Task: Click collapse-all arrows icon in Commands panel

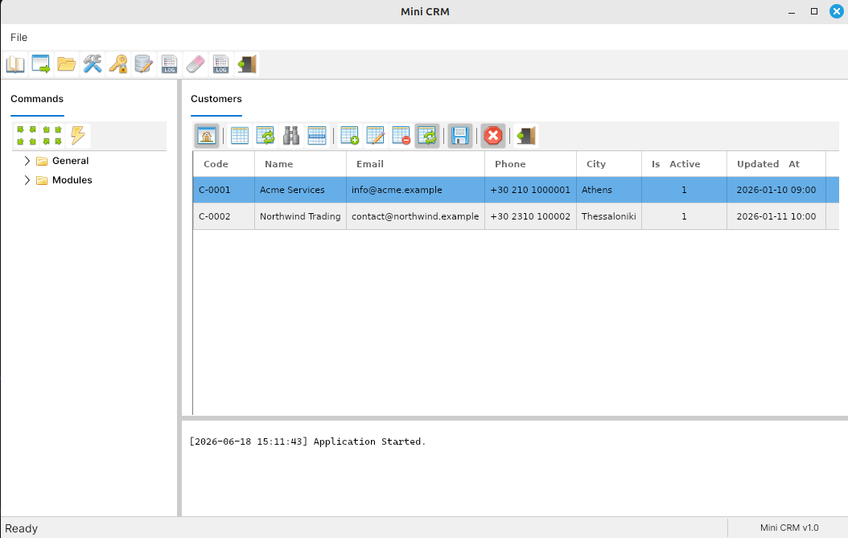Action: [x=52, y=135]
